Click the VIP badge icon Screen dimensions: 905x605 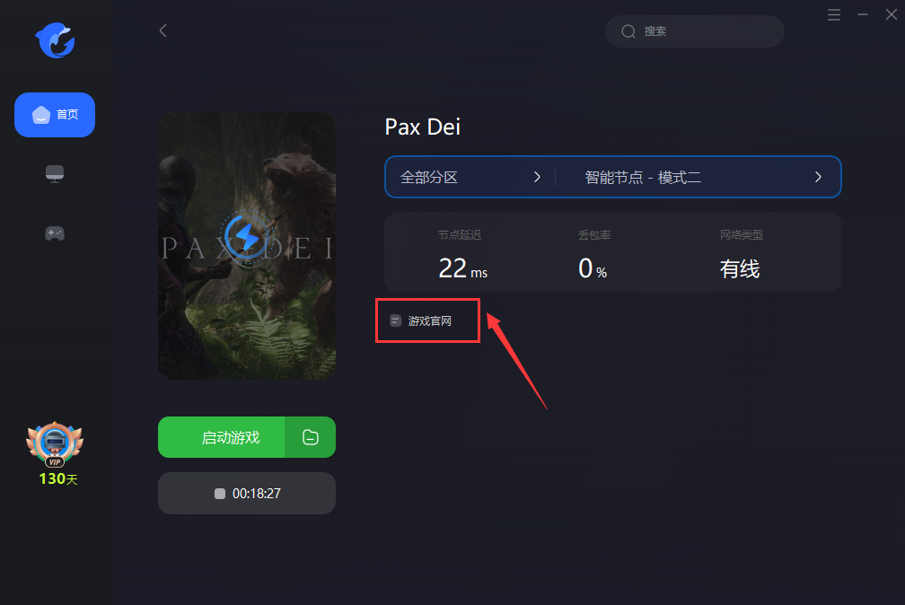(55, 444)
